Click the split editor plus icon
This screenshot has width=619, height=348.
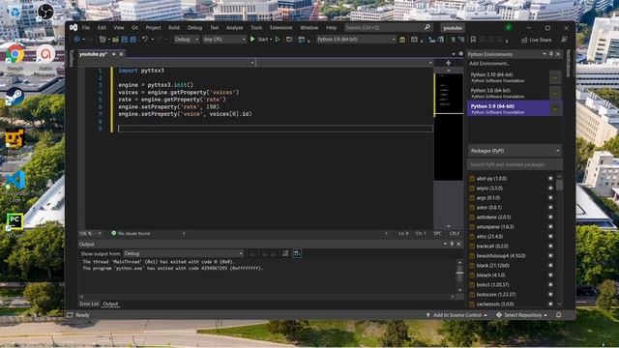pos(448,63)
